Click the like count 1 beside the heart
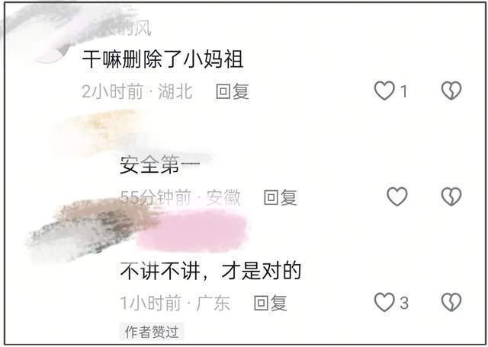The width and height of the screenshot is (488, 347). point(403,92)
